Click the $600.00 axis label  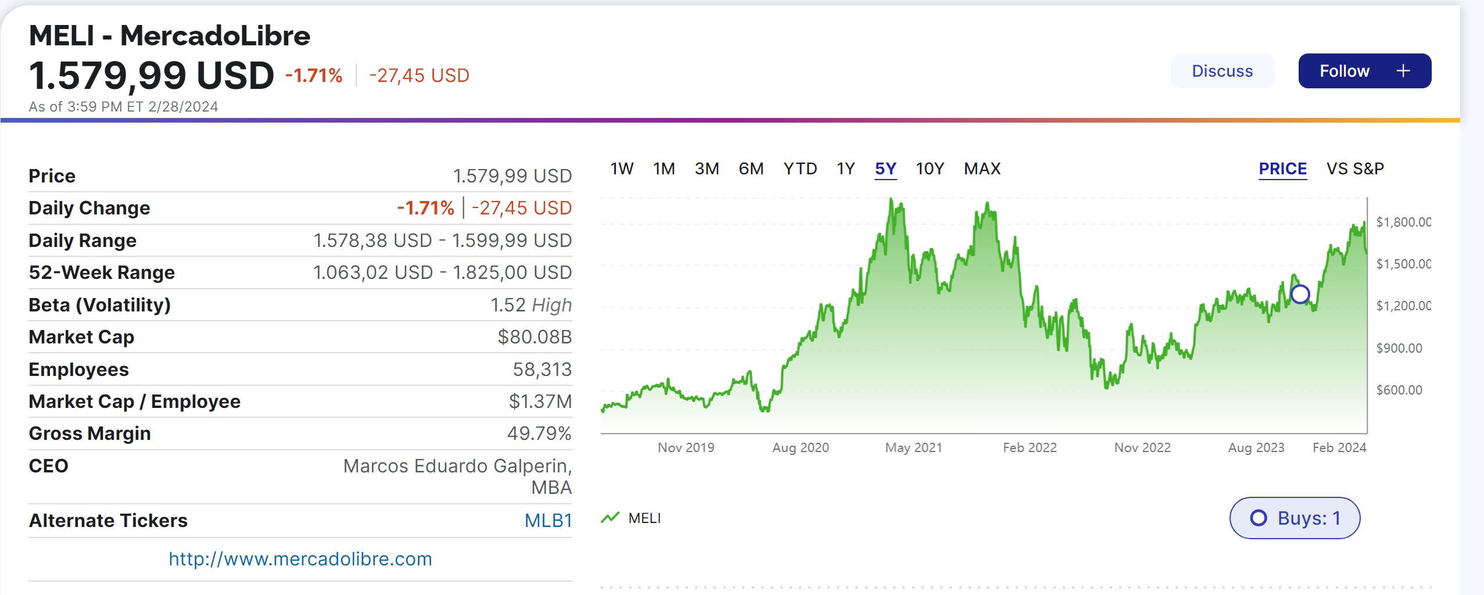(x=1399, y=390)
